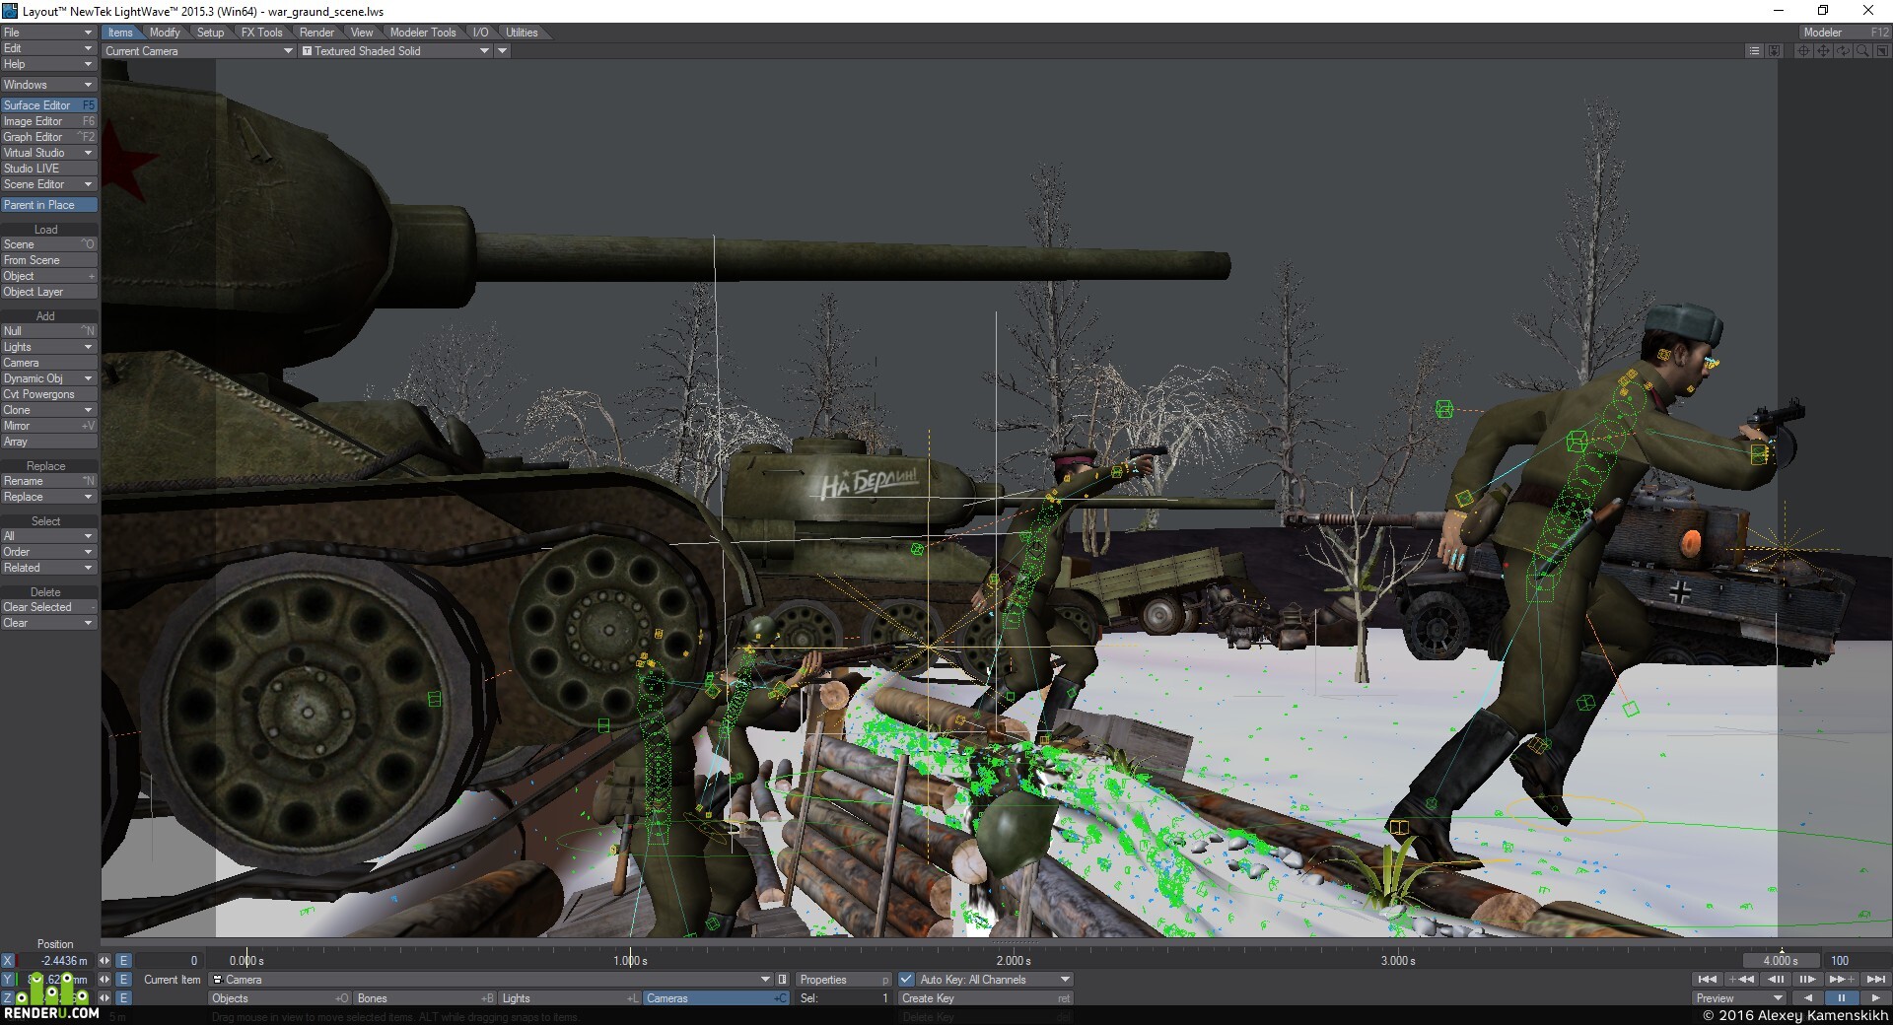
Task: Open the Modeler Tools tab
Action: (423, 33)
